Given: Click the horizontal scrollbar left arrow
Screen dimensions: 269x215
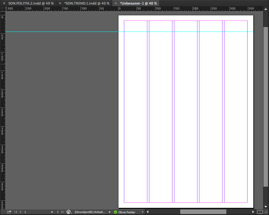Looking at the screenshot, I should click(x=147, y=212).
